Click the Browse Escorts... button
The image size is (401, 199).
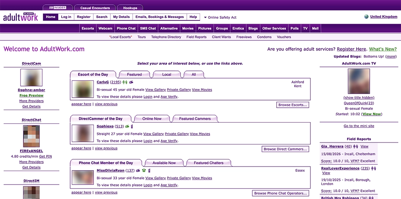(293, 105)
